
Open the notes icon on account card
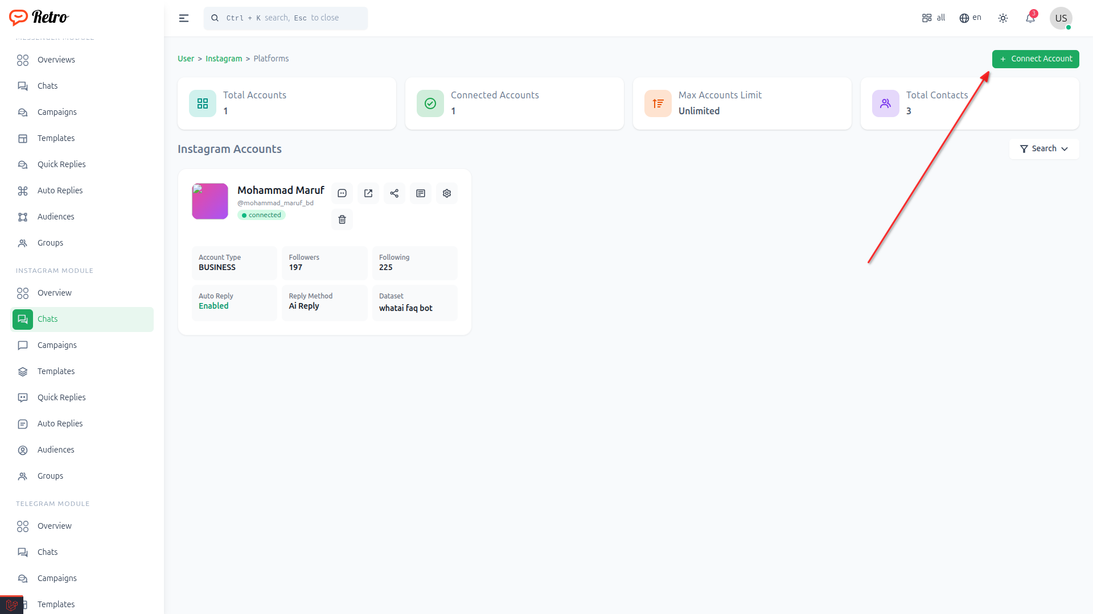click(x=421, y=193)
